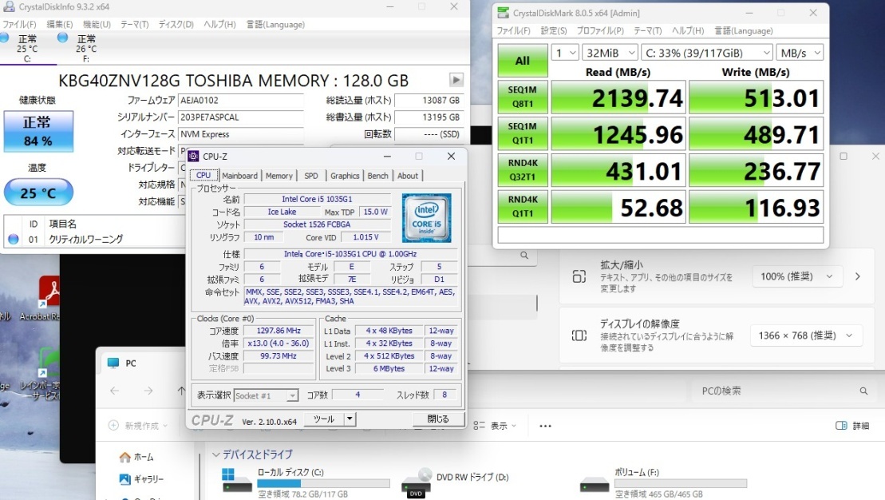Click the 正常 84% health status button
The width and height of the screenshot is (885, 500).
click(x=38, y=131)
